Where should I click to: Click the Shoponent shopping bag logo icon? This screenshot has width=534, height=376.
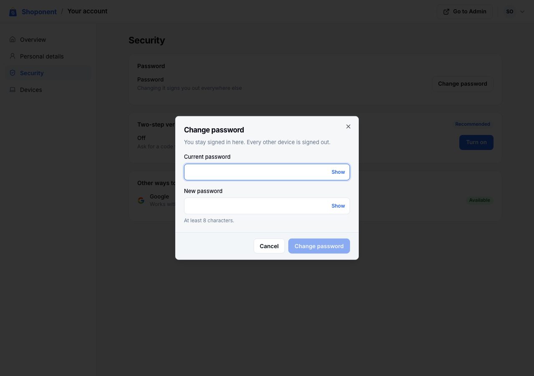[x=13, y=12]
